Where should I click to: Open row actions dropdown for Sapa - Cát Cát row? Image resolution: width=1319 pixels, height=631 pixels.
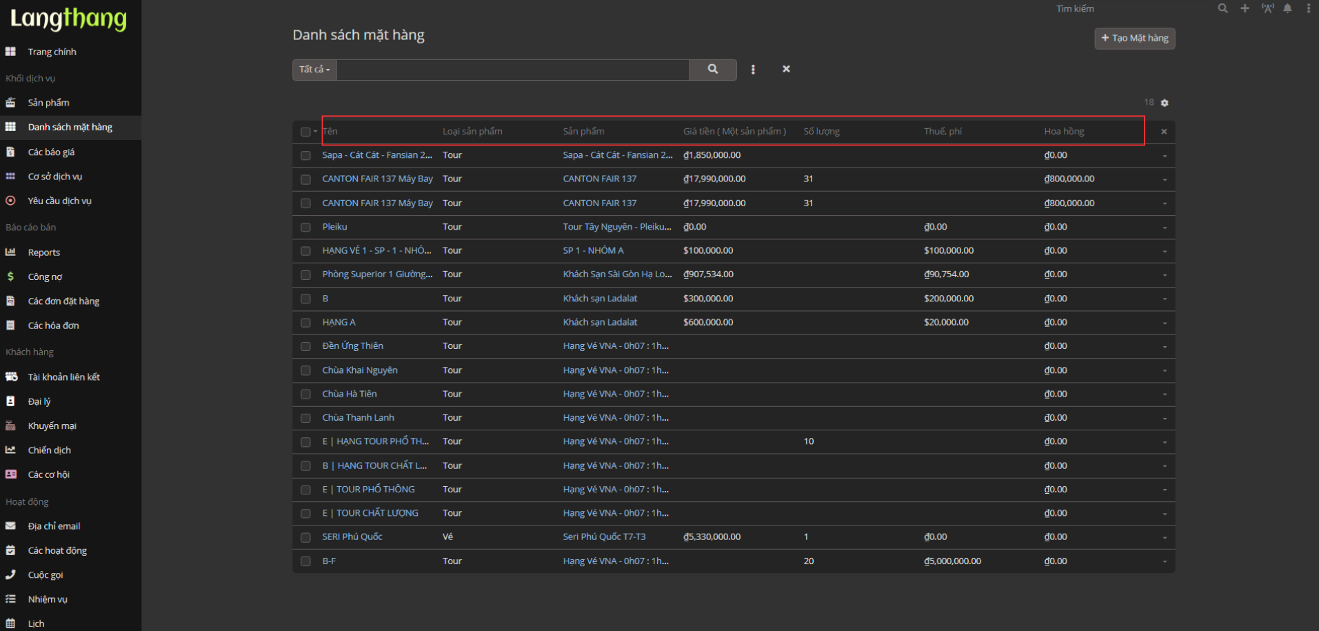[x=1165, y=156]
